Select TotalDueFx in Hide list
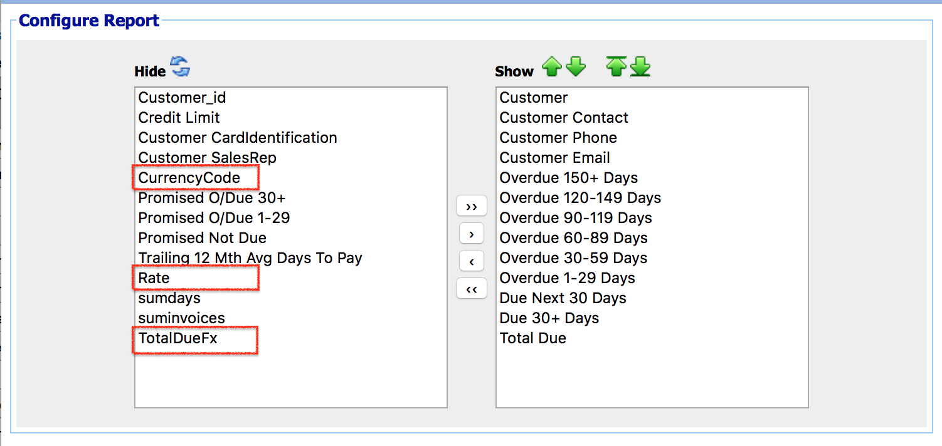Image resolution: width=942 pixels, height=446 pixels. [x=291, y=338]
